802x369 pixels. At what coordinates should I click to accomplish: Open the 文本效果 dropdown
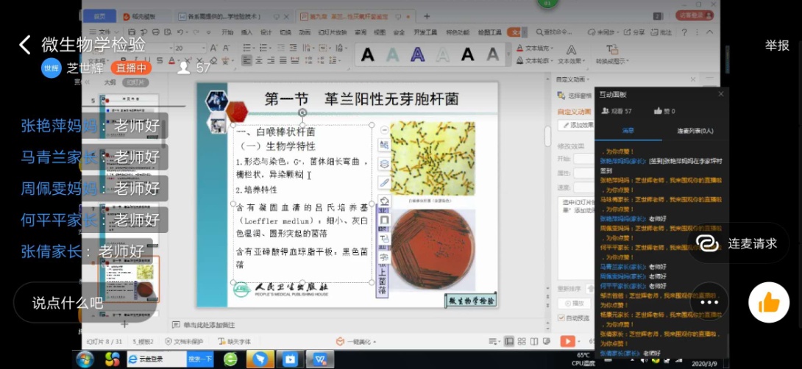[x=572, y=54]
